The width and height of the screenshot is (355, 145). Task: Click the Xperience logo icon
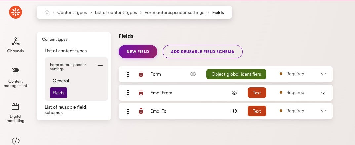click(16, 12)
